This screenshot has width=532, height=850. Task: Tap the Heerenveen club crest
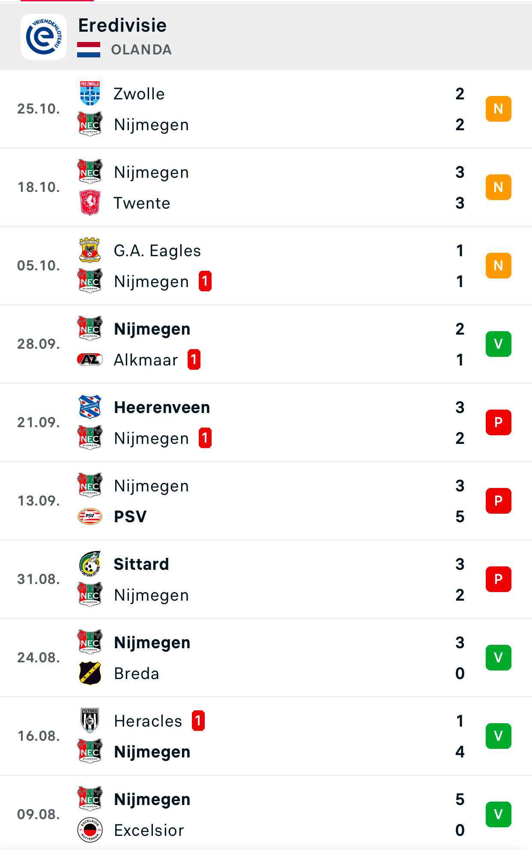point(90,407)
